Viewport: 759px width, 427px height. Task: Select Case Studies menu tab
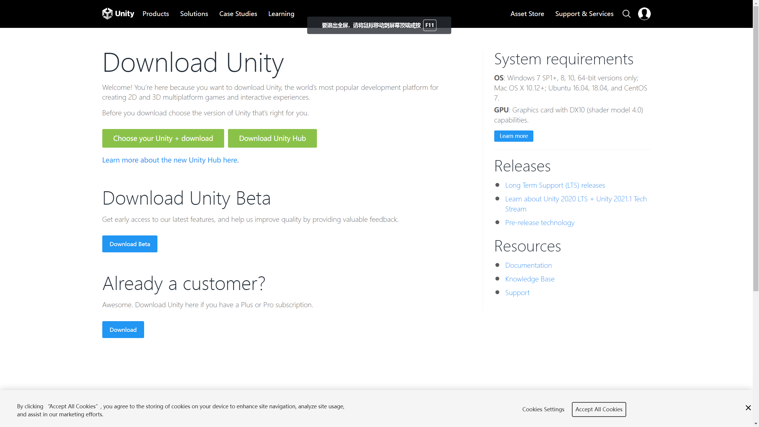pyautogui.click(x=238, y=14)
